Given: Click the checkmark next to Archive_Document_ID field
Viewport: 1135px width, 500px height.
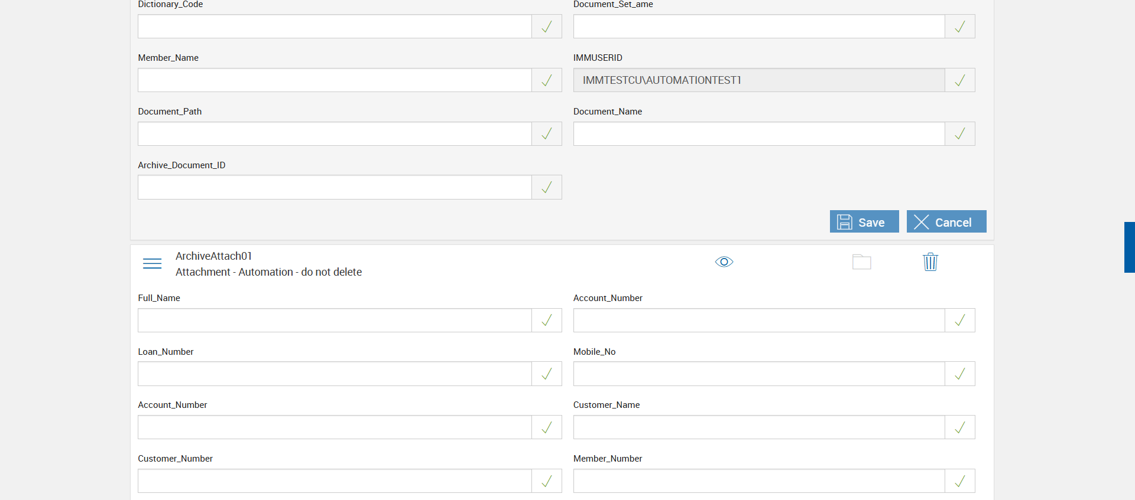Looking at the screenshot, I should [x=547, y=188].
